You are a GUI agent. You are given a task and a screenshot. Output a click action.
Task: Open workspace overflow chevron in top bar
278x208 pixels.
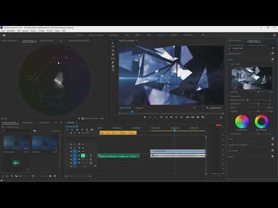coord(203,35)
